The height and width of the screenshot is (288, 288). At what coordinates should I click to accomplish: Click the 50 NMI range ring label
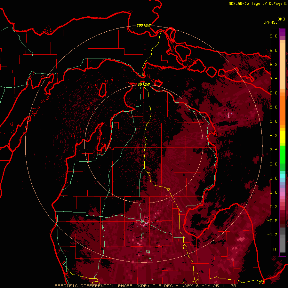coord(144,84)
